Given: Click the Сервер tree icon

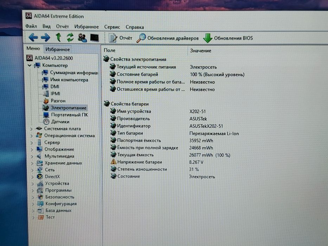Looking at the screenshot, I should [x=39, y=142].
